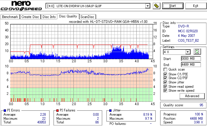The height and width of the screenshot is (126, 207).
Task: Expand the 4 X speed dropdown
Action: tap(188, 52)
